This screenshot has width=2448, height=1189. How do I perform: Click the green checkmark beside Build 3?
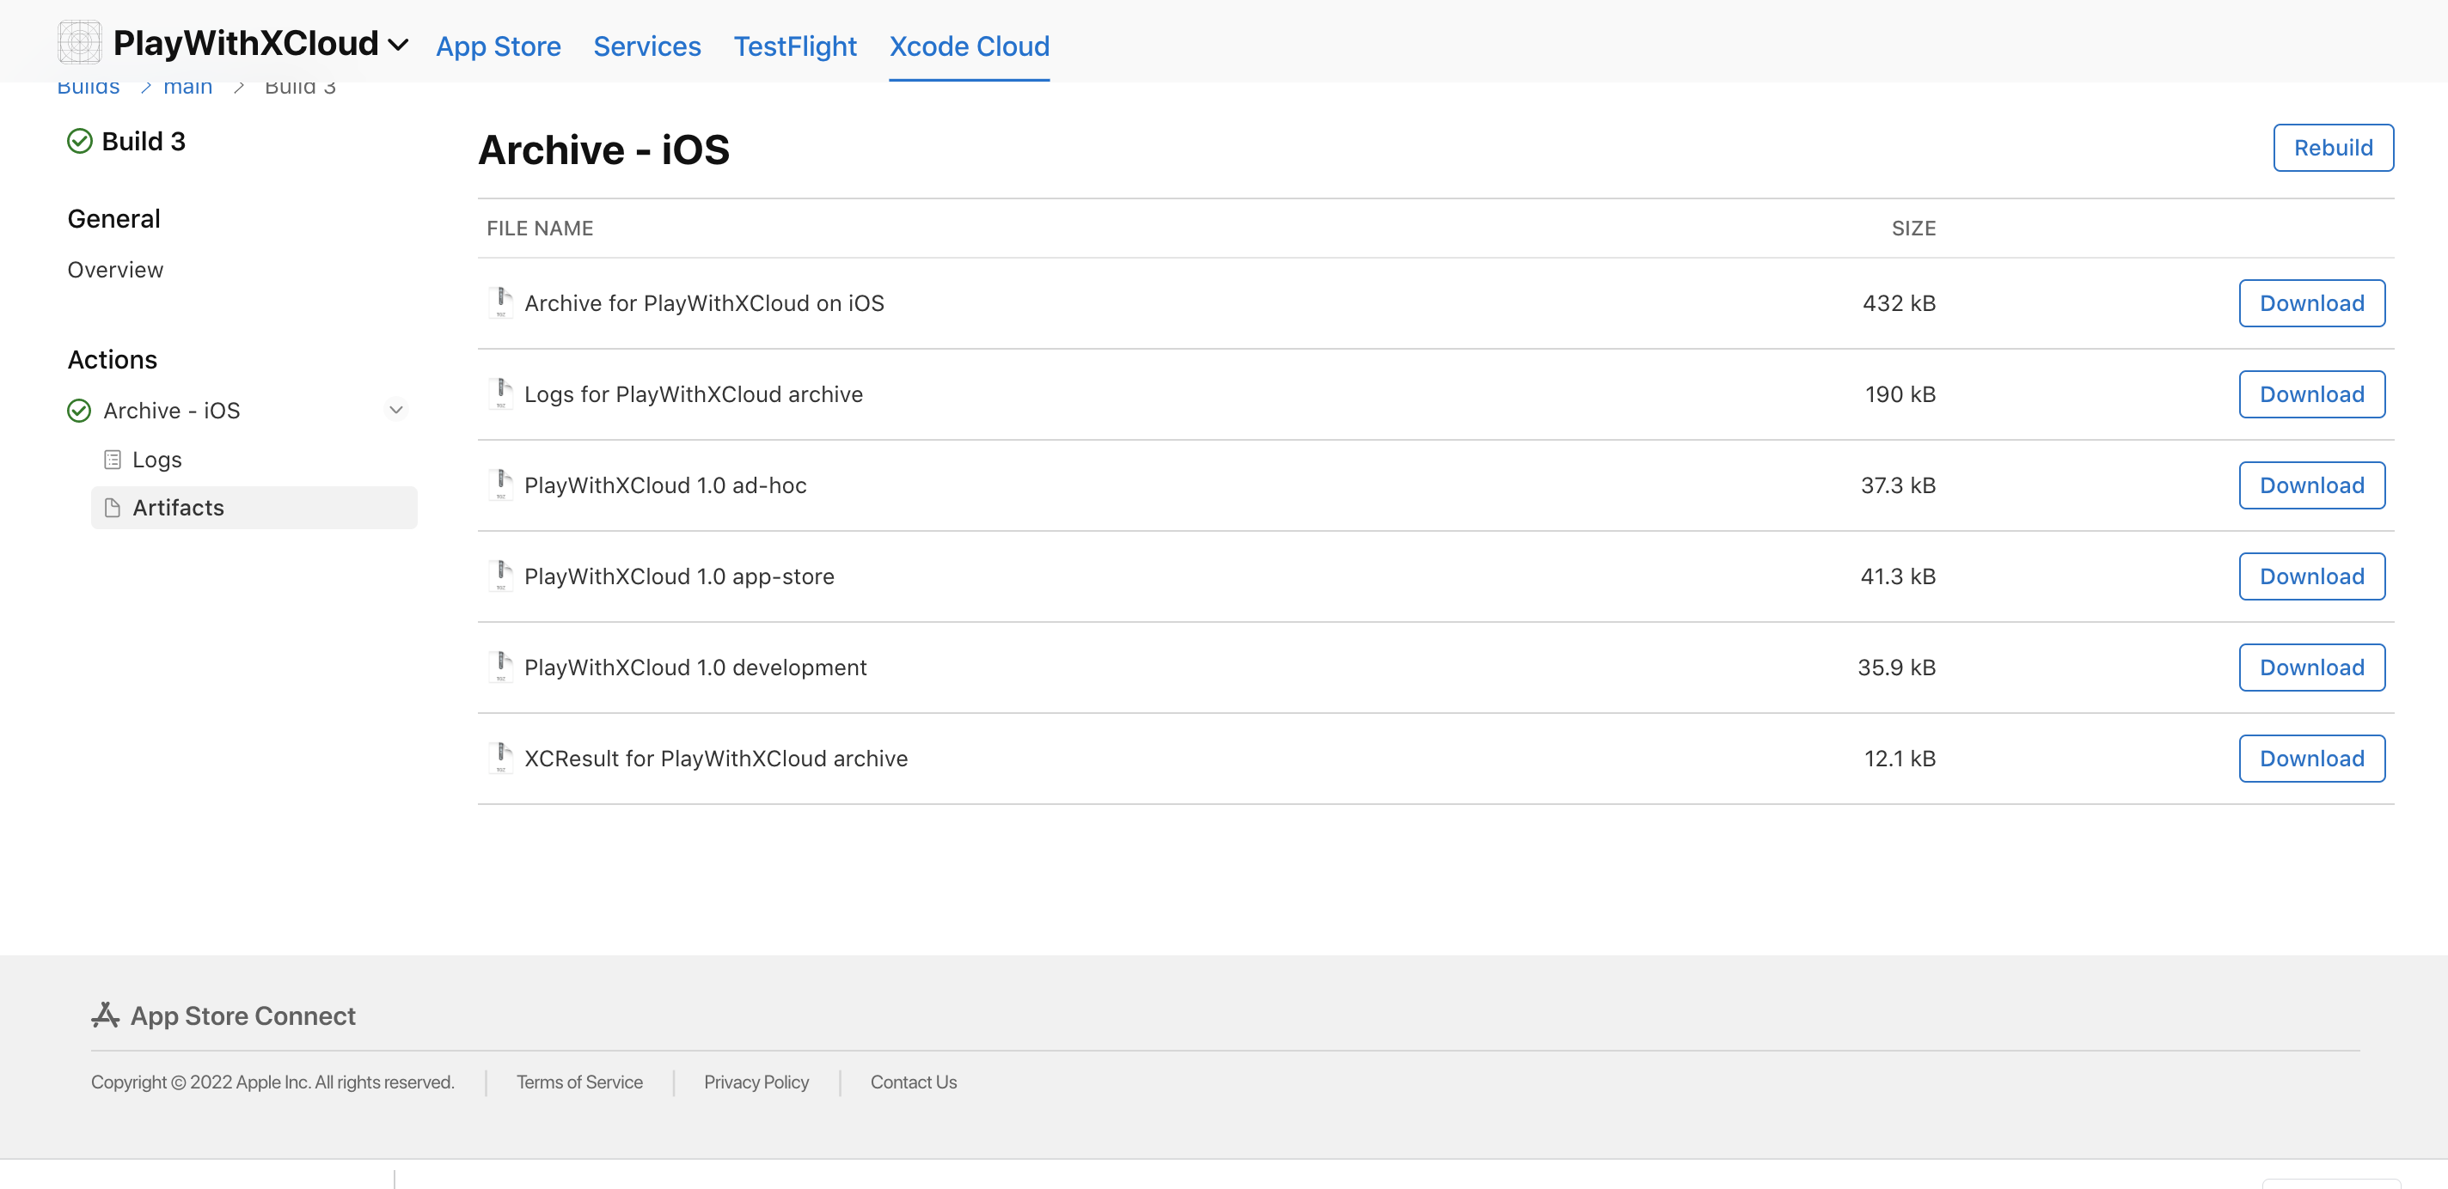coord(79,141)
